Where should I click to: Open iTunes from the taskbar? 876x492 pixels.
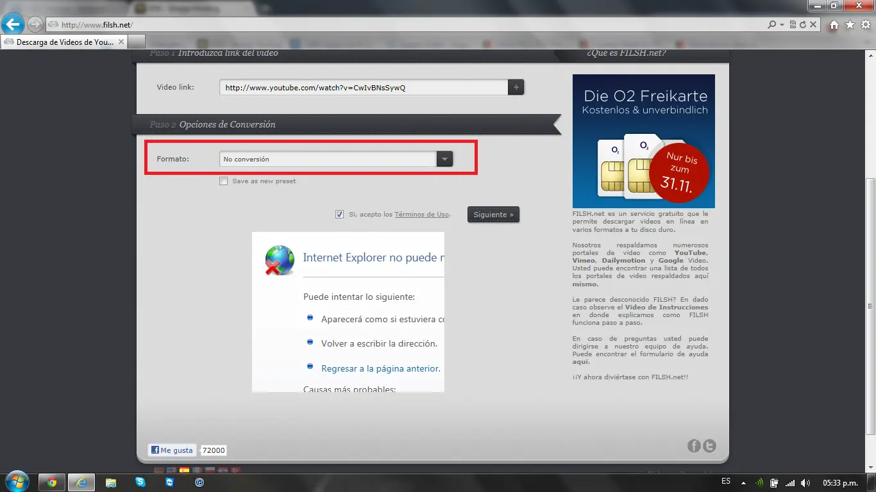(x=199, y=482)
